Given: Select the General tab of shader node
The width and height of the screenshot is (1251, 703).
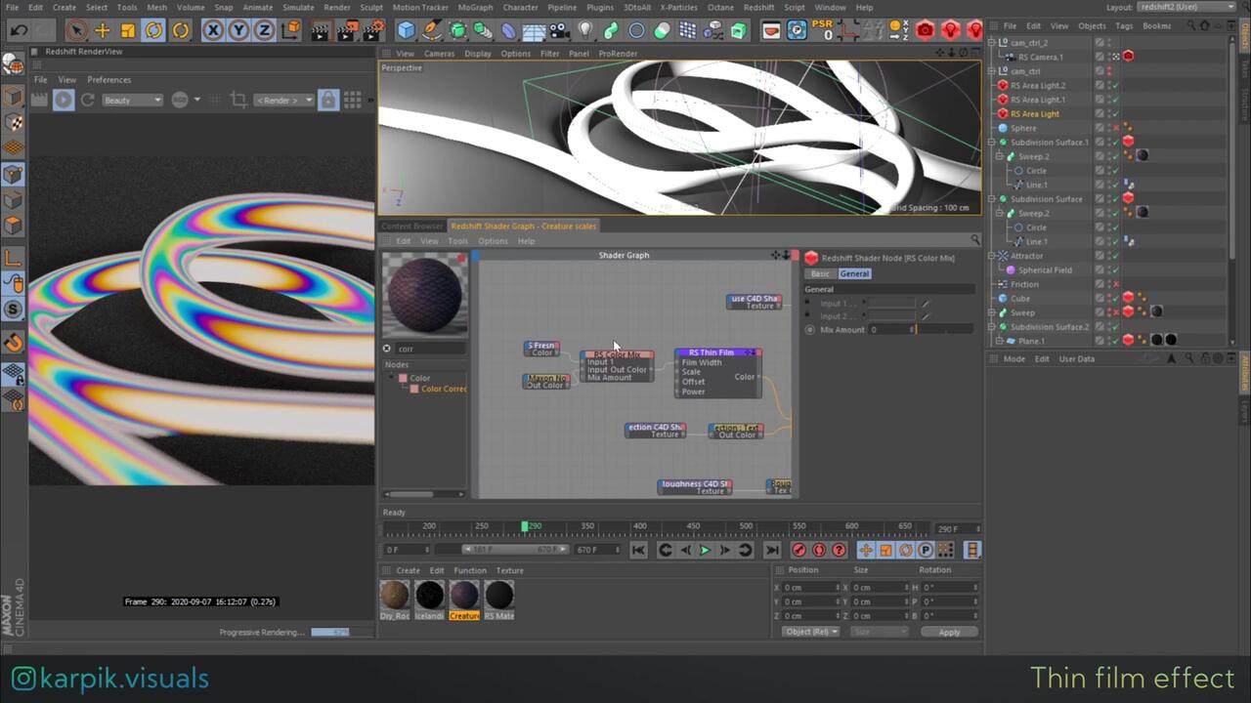Looking at the screenshot, I should [x=854, y=273].
